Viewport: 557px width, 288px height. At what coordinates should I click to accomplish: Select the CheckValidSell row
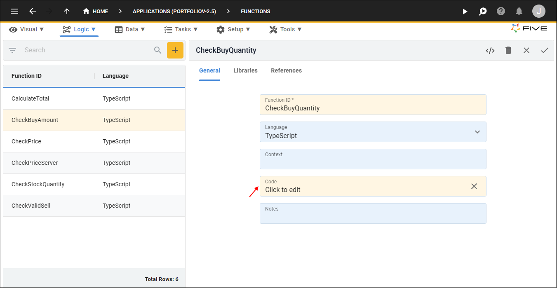[x=94, y=206]
